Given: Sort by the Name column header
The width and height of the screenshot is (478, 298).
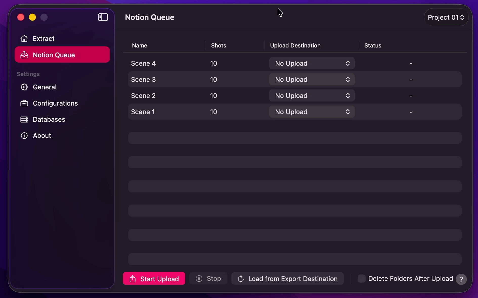Looking at the screenshot, I should [140, 45].
